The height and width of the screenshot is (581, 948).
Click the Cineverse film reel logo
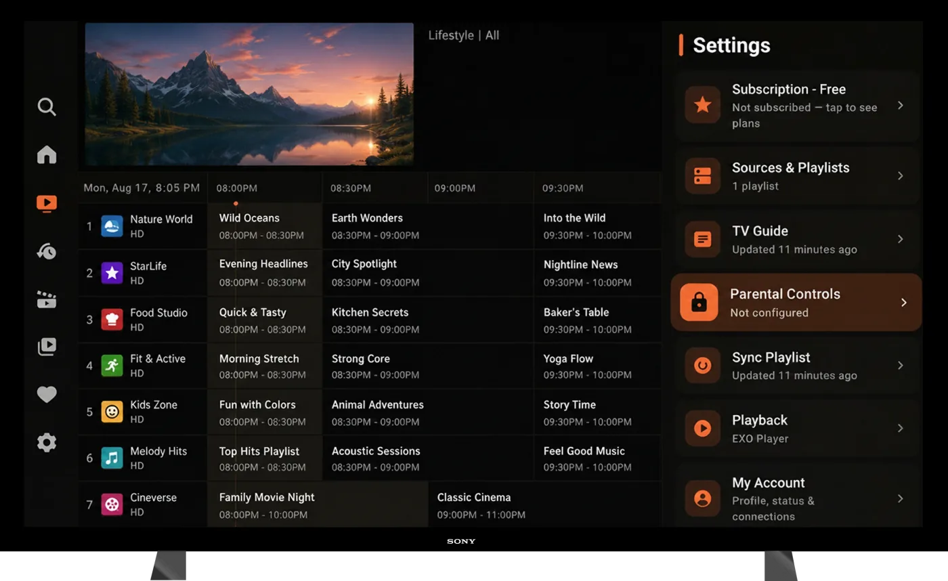(112, 504)
